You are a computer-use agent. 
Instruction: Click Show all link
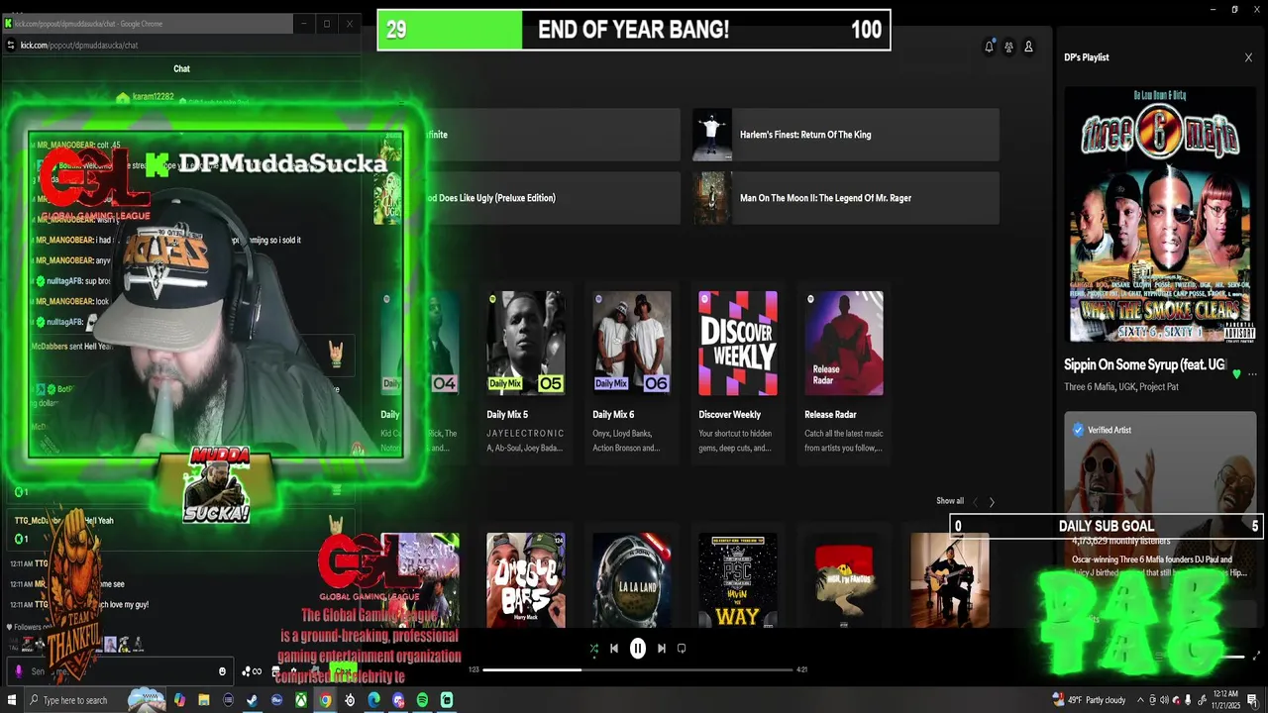949,501
